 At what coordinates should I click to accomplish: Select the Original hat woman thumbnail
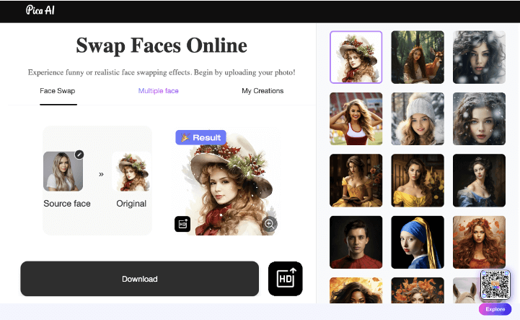click(132, 171)
